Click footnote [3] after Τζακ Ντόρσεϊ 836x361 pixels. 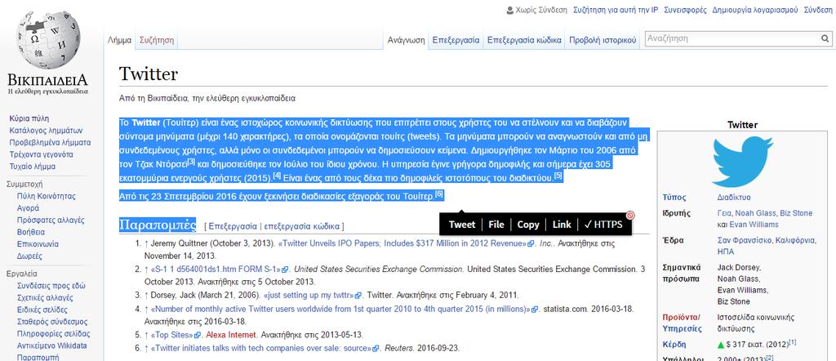(x=192, y=162)
